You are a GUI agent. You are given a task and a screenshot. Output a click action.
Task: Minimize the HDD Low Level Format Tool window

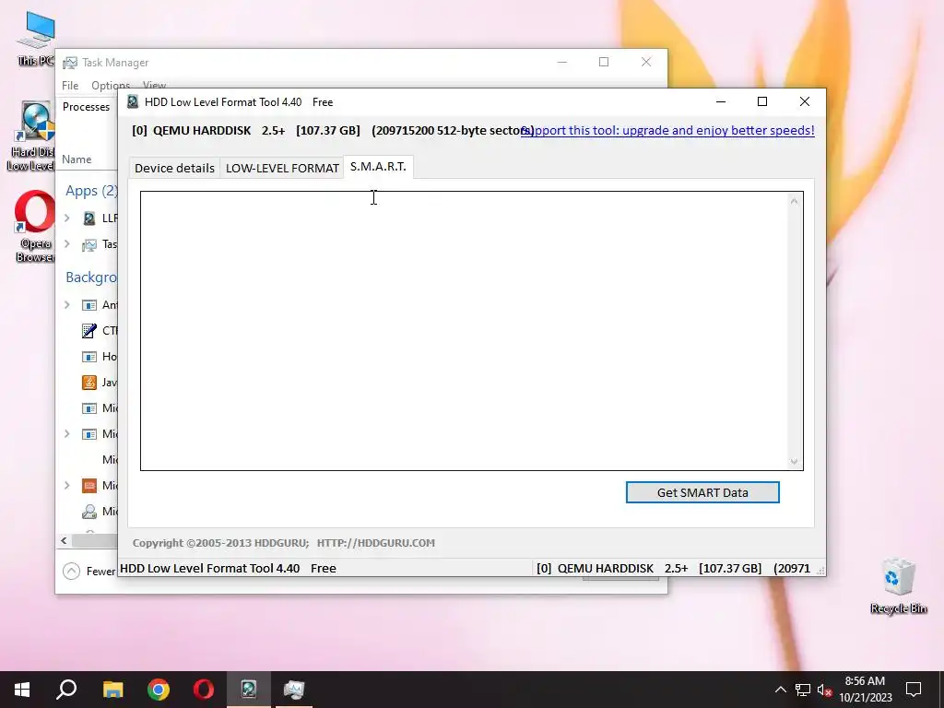[721, 101]
